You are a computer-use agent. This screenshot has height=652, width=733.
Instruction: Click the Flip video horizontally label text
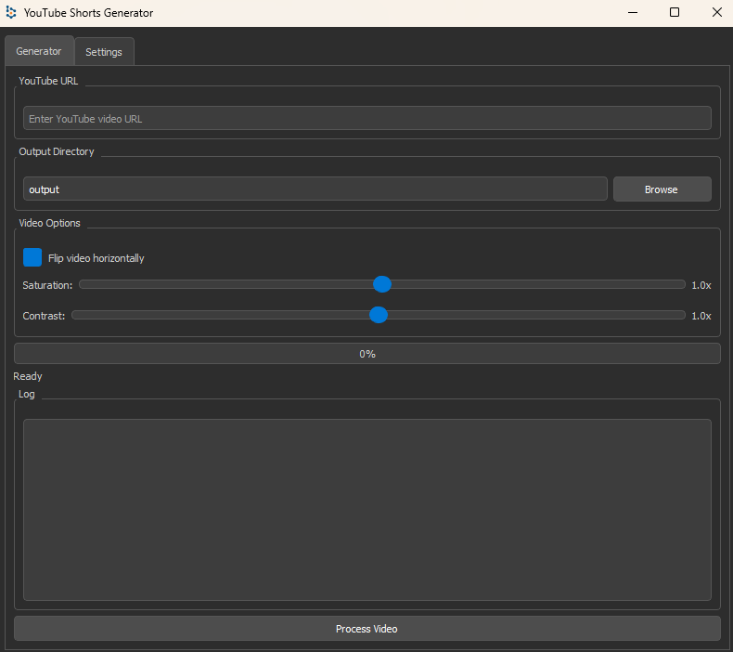click(96, 258)
